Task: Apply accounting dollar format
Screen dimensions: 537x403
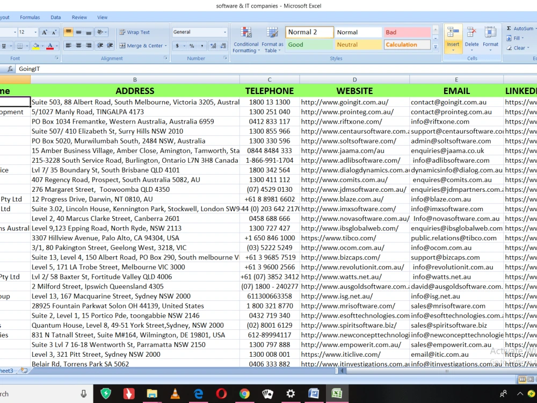Action: 177,46
